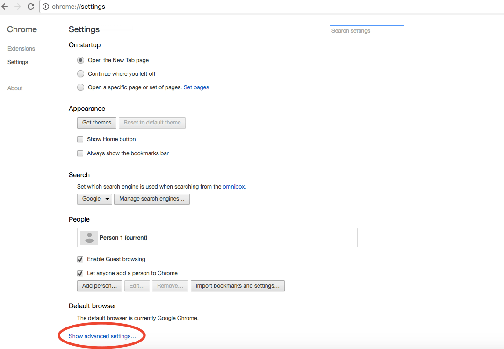The height and width of the screenshot is (349, 504).
Task: Enable Show Home button checkbox
Action: (x=80, y=139)
